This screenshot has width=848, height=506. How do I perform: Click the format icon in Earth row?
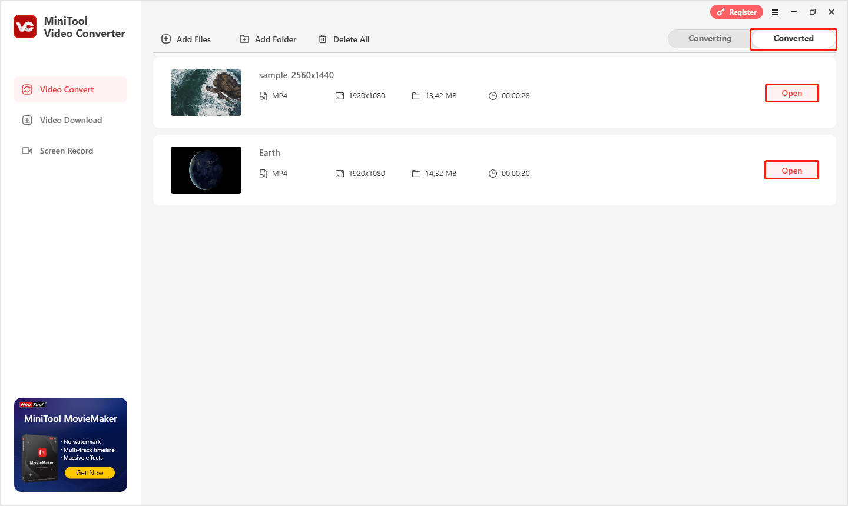[263, 174]
